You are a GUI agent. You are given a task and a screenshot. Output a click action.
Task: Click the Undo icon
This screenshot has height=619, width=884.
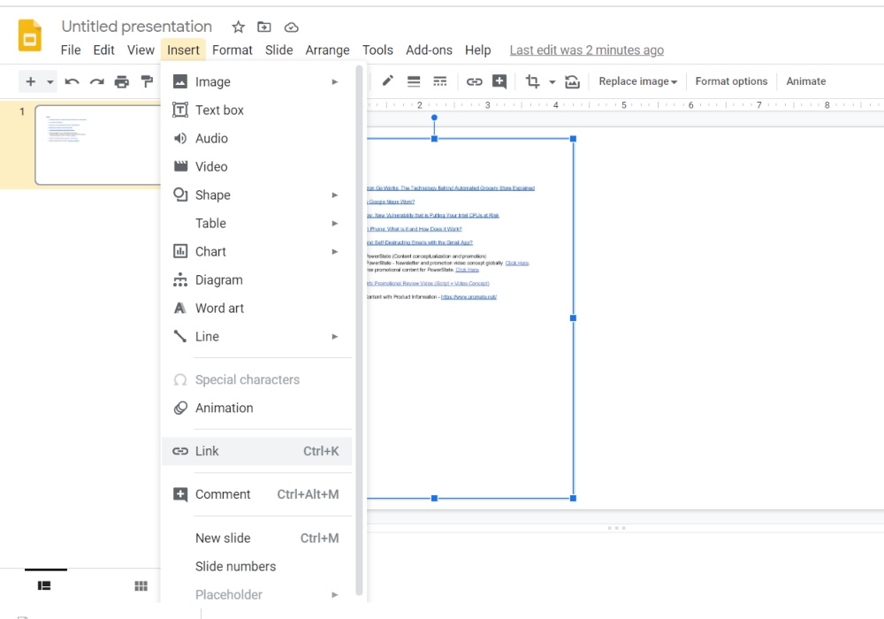coord(72,80)
